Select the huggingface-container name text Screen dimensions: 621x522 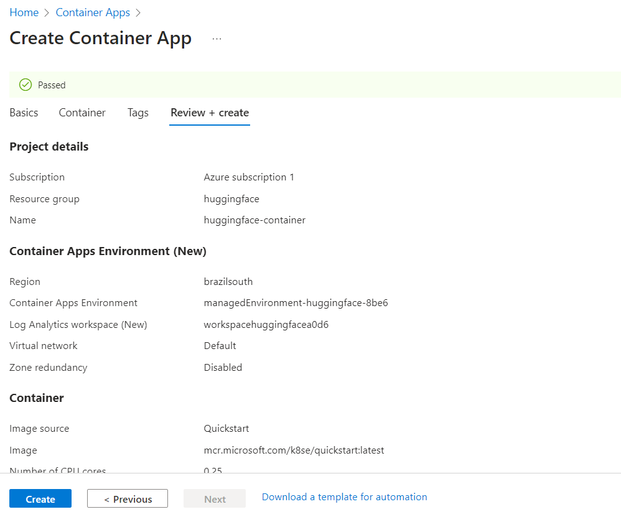coord(254,220)
